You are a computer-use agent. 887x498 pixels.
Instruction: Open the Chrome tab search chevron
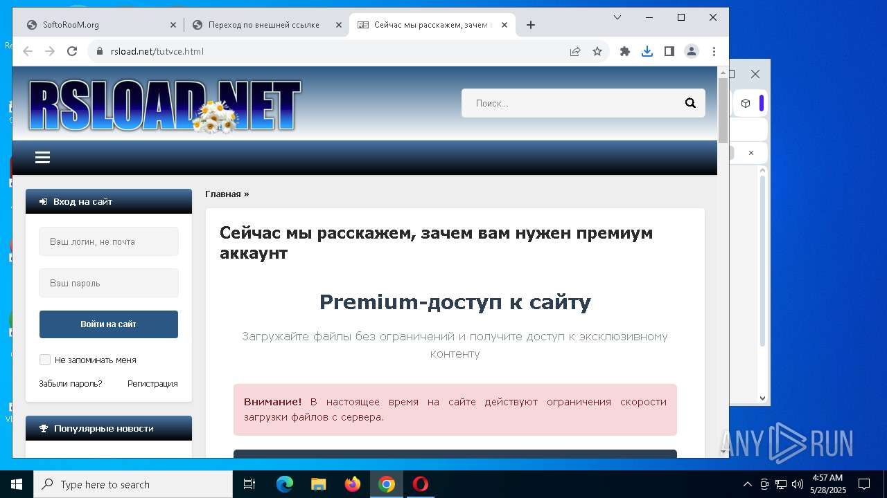point(617,17)
